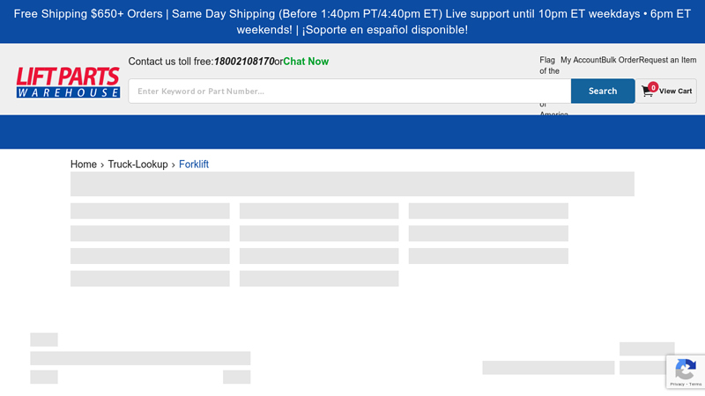This screenshot has height=396, width=705.
Task: Type in the keyword or part number field
Action: (349, 91)
